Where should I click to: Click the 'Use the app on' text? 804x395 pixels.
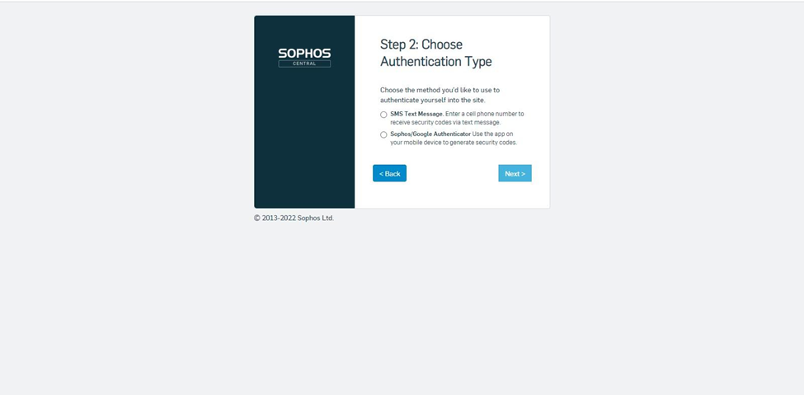tap(493, 134)
